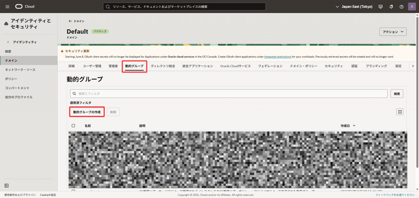Screen dimensions: 419x198
Task: Select the 動的グループ tab
Action: point(134,66)
